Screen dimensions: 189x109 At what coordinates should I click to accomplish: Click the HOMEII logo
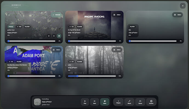[x=16, y=6]
